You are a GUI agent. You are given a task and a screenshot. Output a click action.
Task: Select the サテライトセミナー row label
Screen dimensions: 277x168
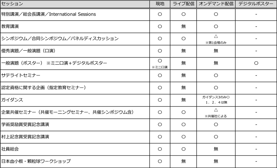21,75
